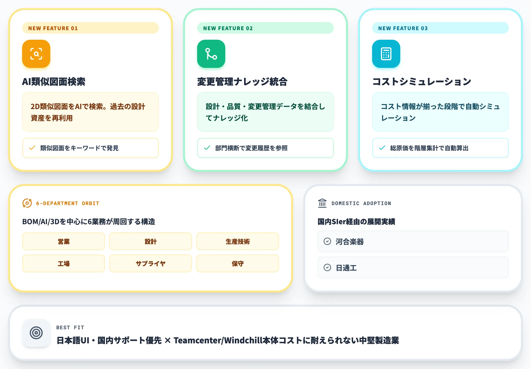Click the checkmark beside 総原価を階層集計で自動算出
The height and width of the screenshot is (369, 531).
click(382, 148)
